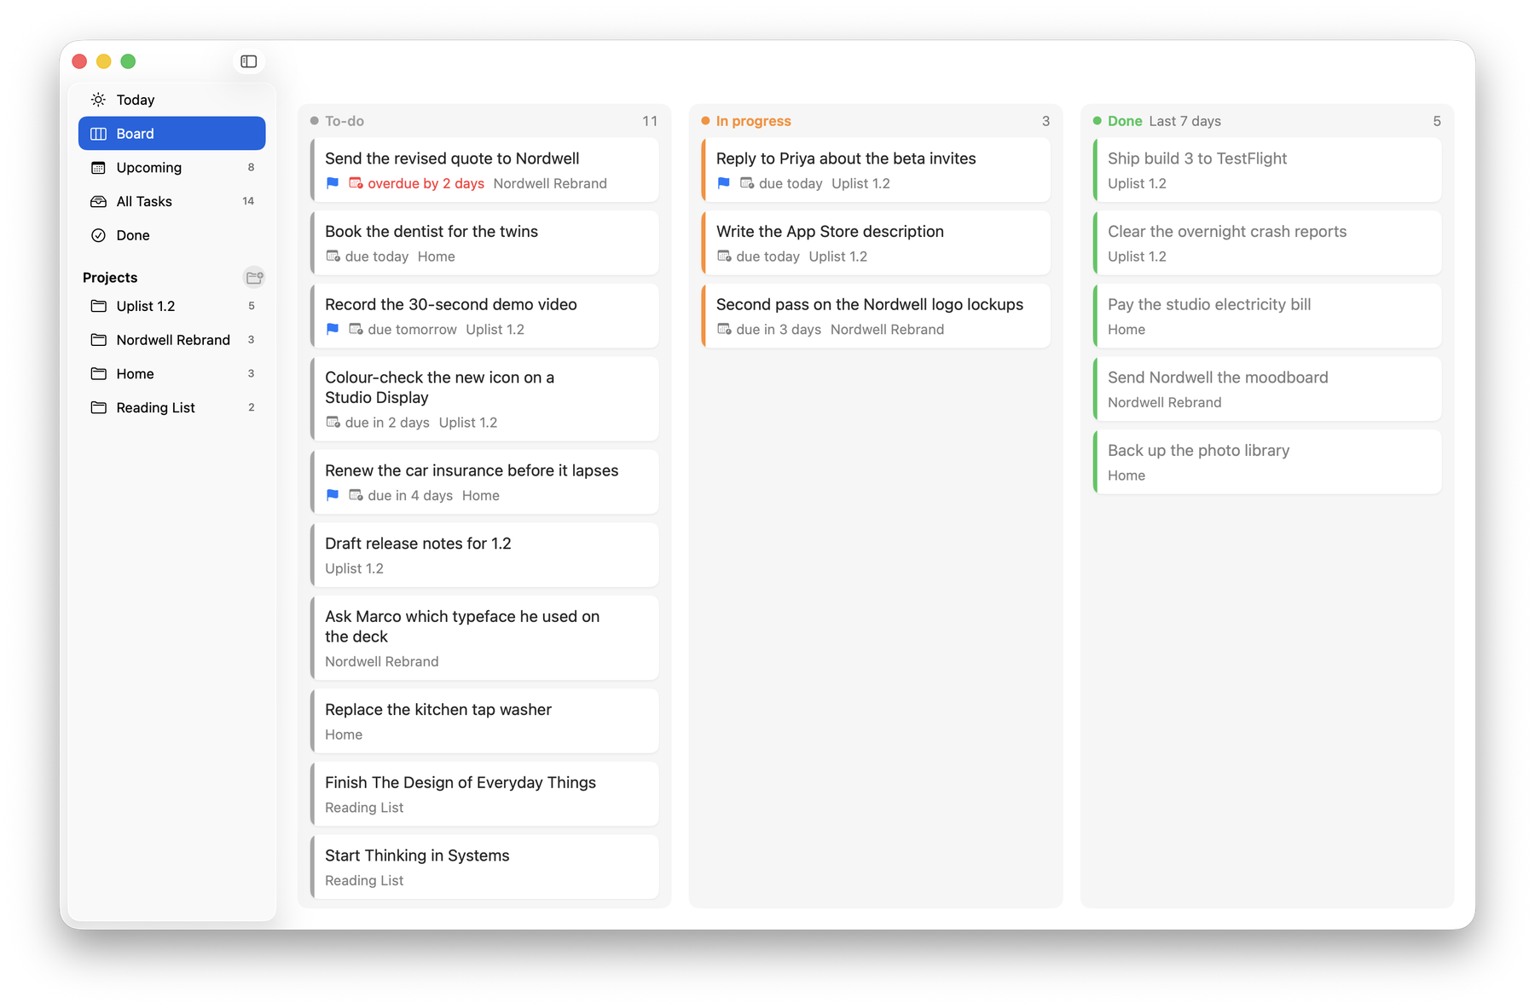The height and width of the screenshot is (1008, 1535).
Task: Click the red overdue calendar icon
Action: (356, 183)
